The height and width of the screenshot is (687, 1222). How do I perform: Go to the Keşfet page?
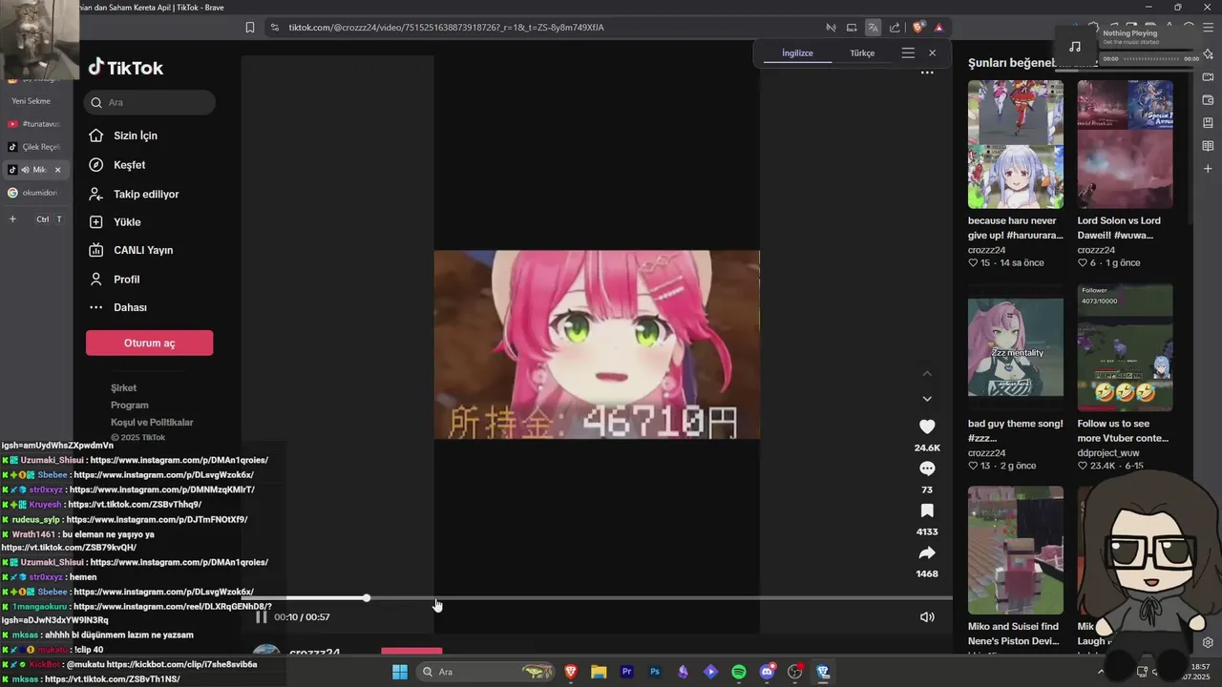[117, 165]
